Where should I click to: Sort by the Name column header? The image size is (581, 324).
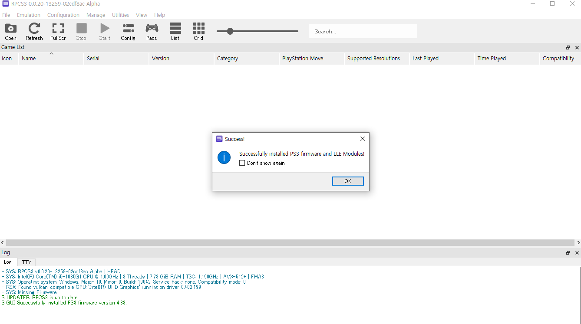[51, 58]
